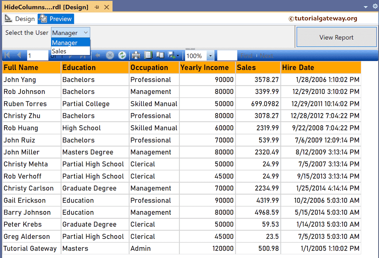The width and height of the screenshot is (379, 258).
Task: Jump to first page using navigation icon
Action: tap(7, 55)
